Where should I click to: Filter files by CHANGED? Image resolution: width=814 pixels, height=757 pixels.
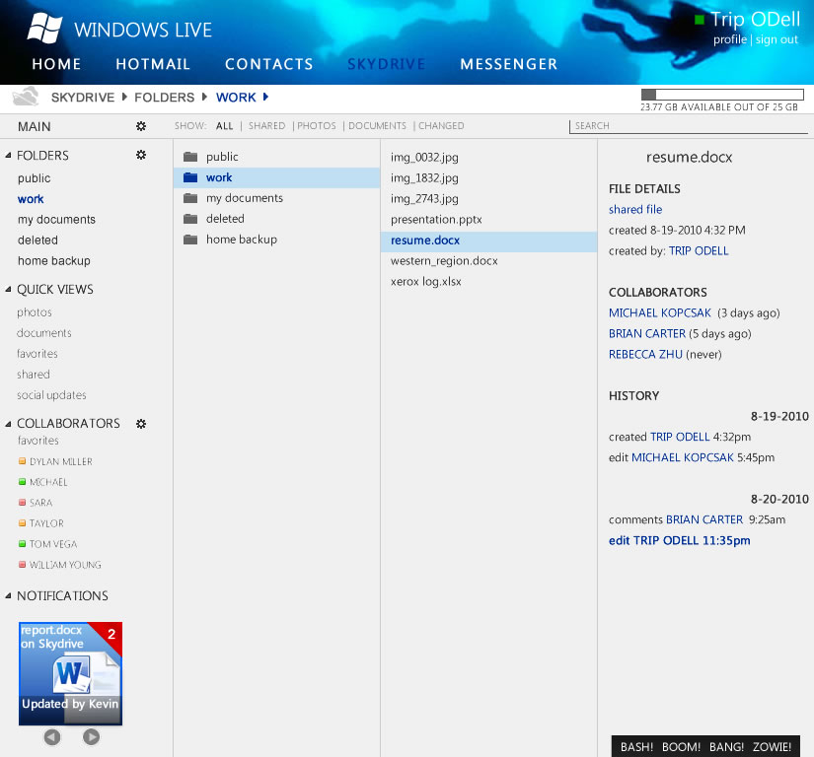(x=441, y=126)
